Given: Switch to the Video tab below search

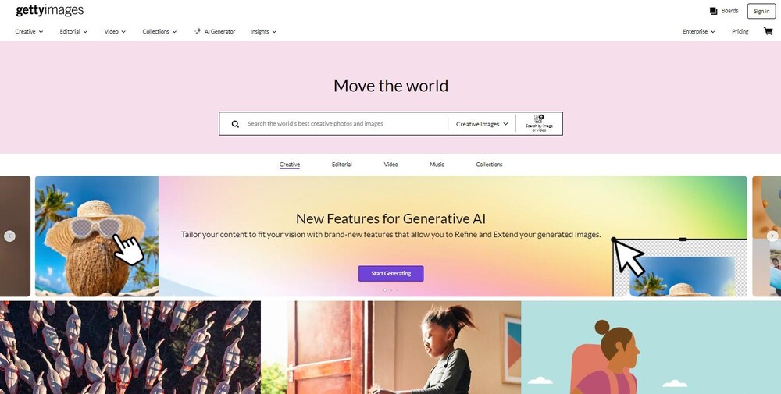Looking at the screenshot, I should (391, 164).
